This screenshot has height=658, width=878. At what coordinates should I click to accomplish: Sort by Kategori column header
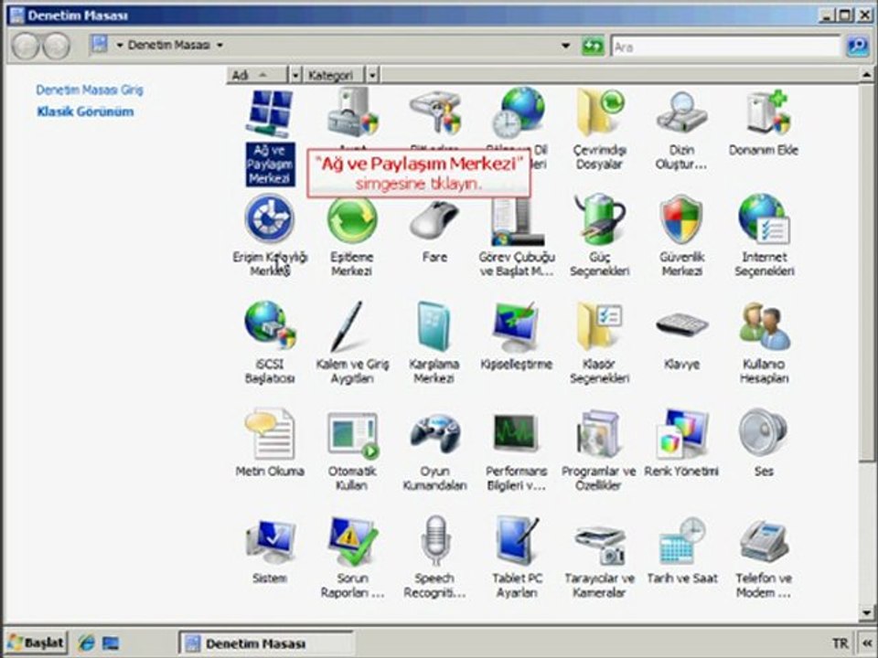click(334, 75)
